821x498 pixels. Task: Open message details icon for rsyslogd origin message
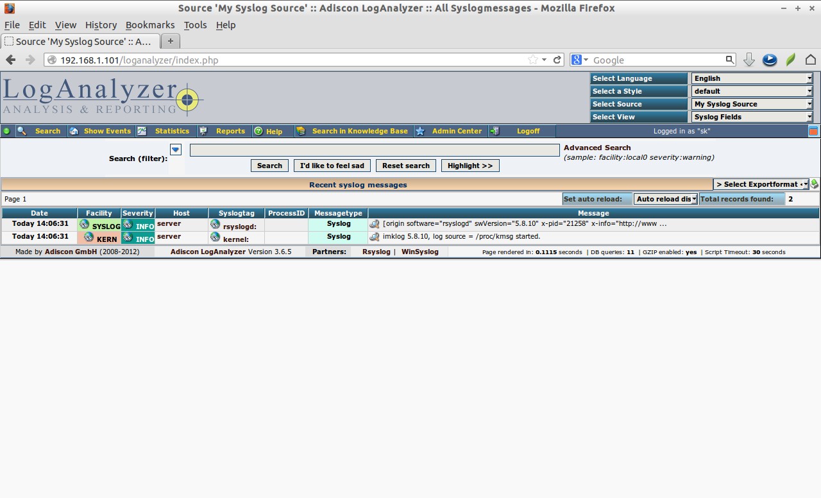375,225
